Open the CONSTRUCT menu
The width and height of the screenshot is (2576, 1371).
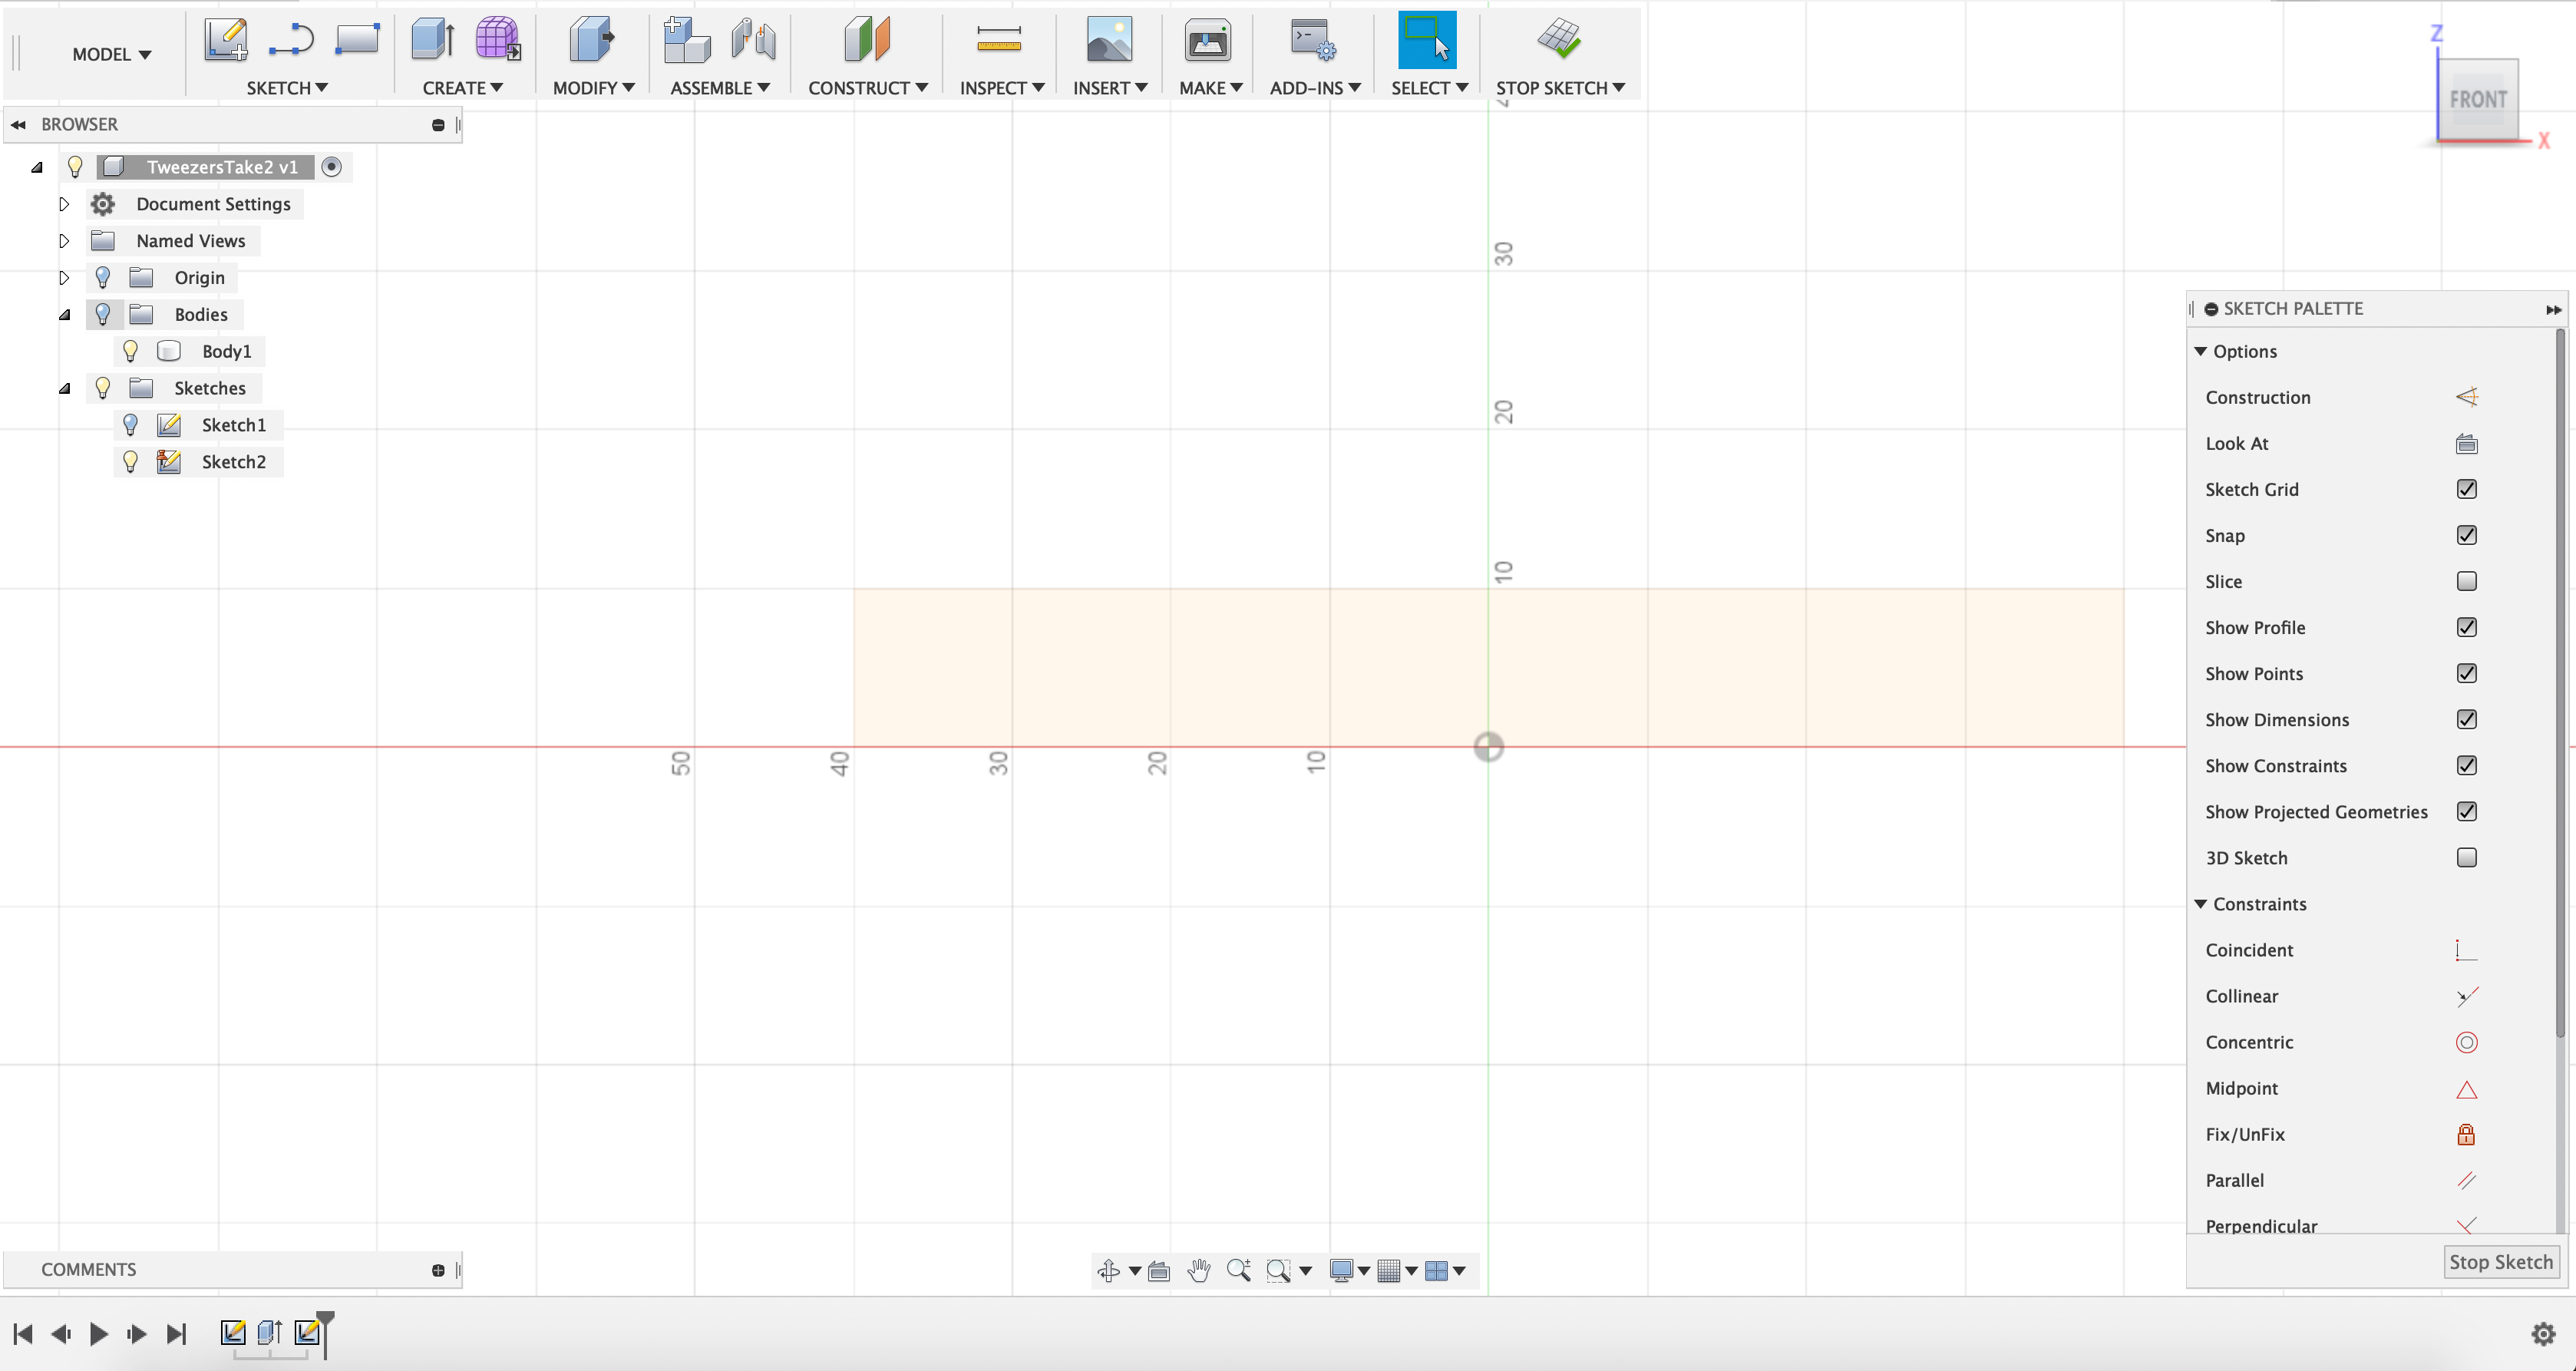(x=867, y=88)
